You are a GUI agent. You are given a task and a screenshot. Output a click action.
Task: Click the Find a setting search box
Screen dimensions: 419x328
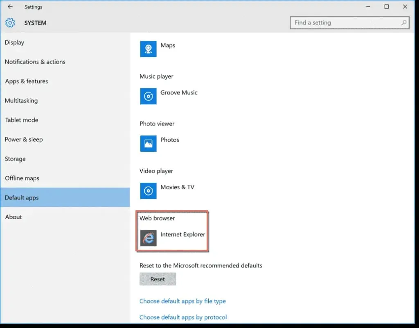pyautogui.click(x=344, y=22)
